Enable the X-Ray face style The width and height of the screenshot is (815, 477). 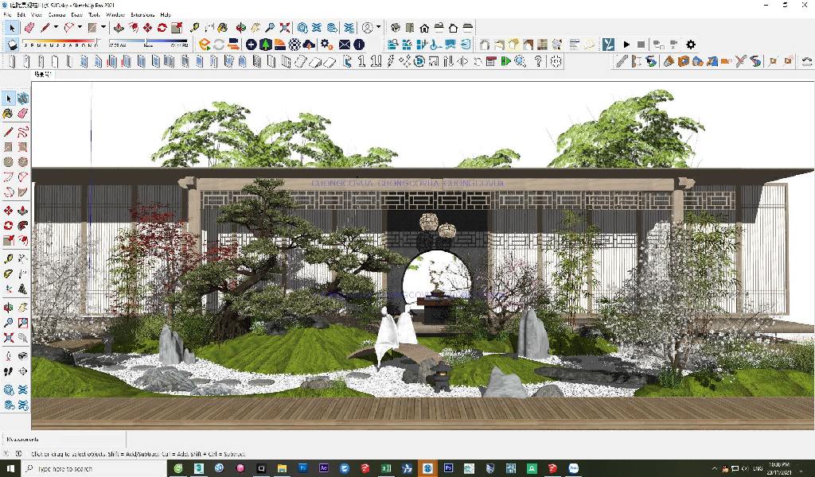pos(484,45)
